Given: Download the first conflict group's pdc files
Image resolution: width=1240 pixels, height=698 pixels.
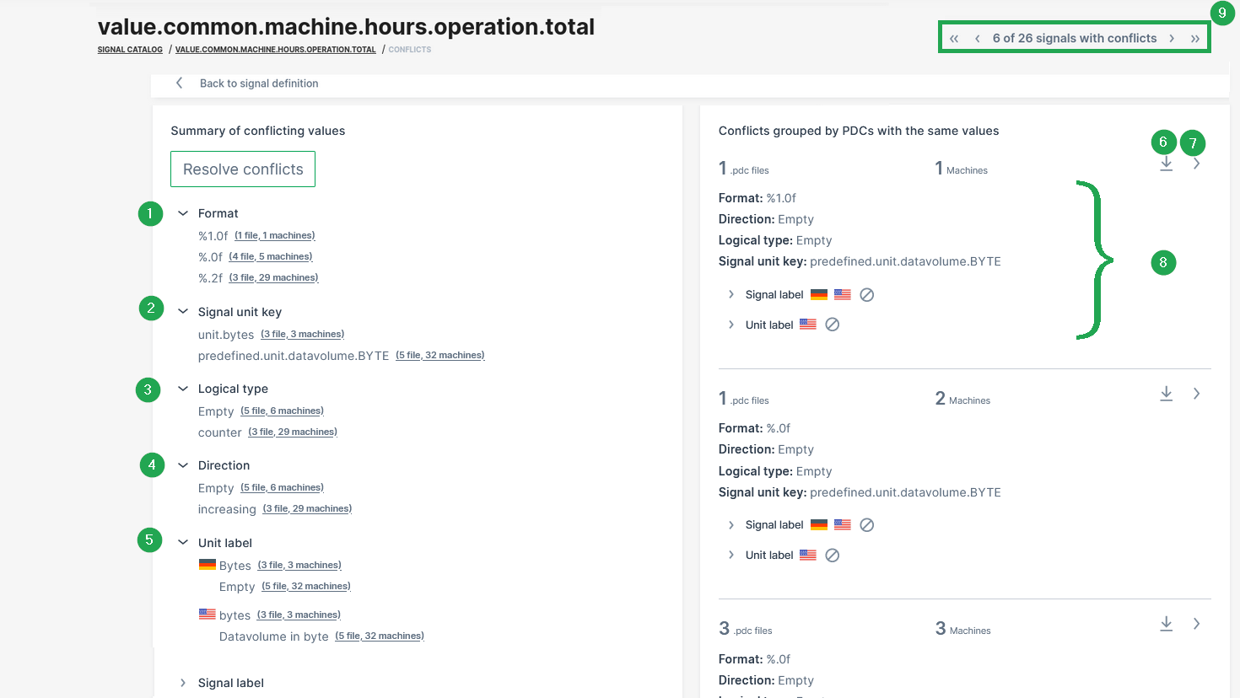Looking at the screenshot, I should click(1166, 164).
